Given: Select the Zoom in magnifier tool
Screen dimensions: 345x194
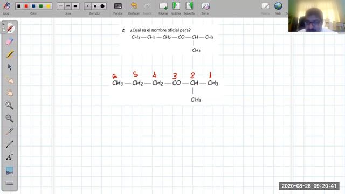Looking at the screenshot, I should pos(10,106).
